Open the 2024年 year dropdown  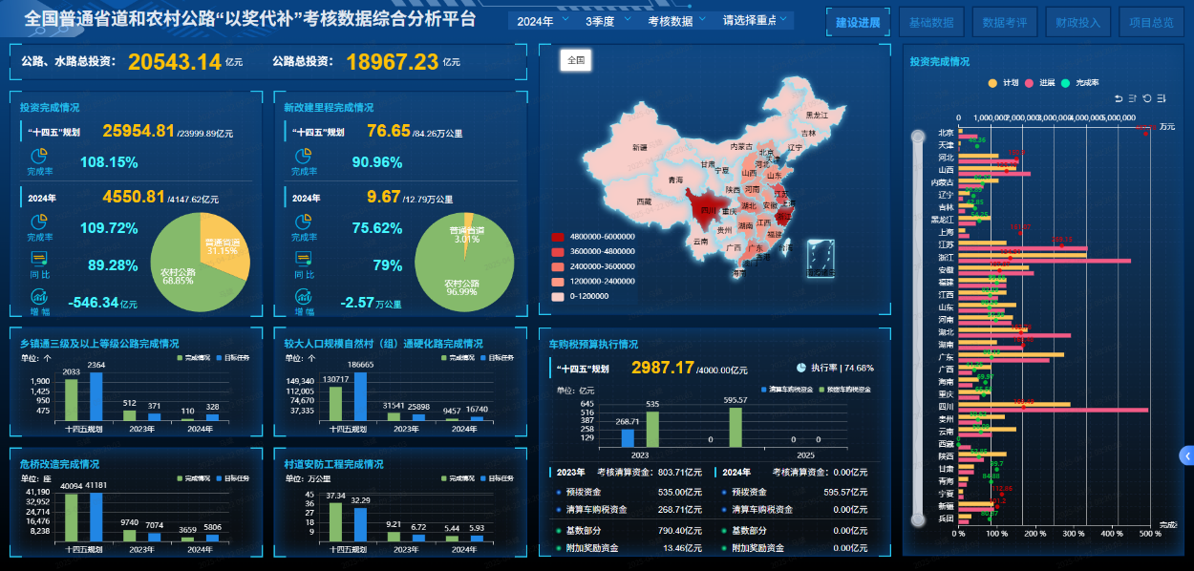tap(540, 21)
